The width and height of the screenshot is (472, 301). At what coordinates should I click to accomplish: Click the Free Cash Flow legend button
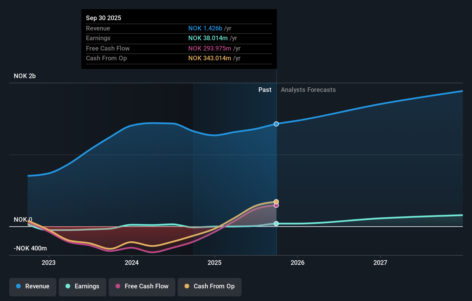pos(142,287)
